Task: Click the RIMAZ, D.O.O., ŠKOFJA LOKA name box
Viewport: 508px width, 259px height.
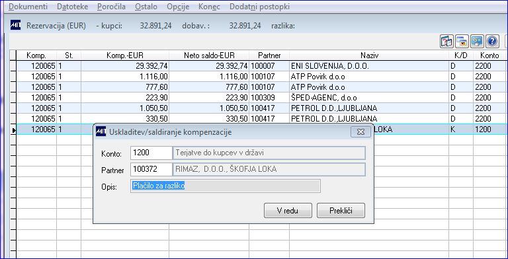Action: click(x=269, y=169)
